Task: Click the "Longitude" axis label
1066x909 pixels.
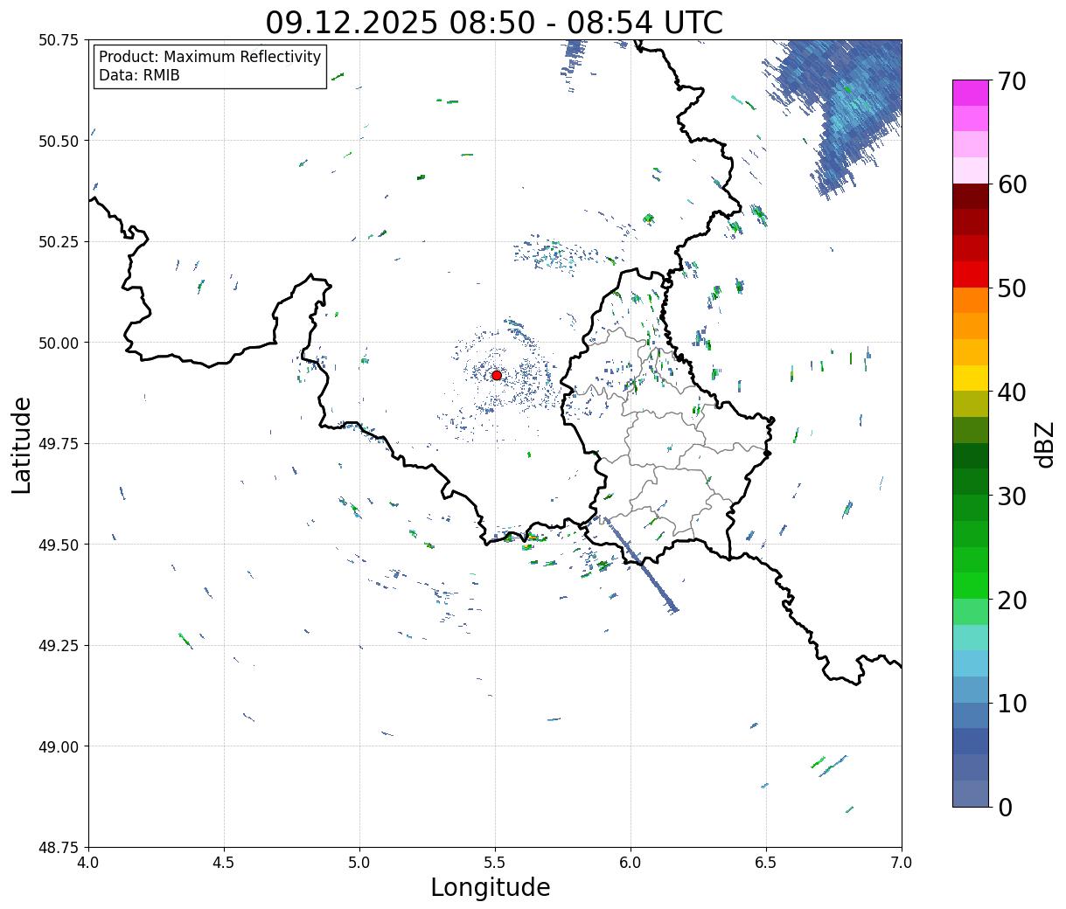Action: click(491, 887)
